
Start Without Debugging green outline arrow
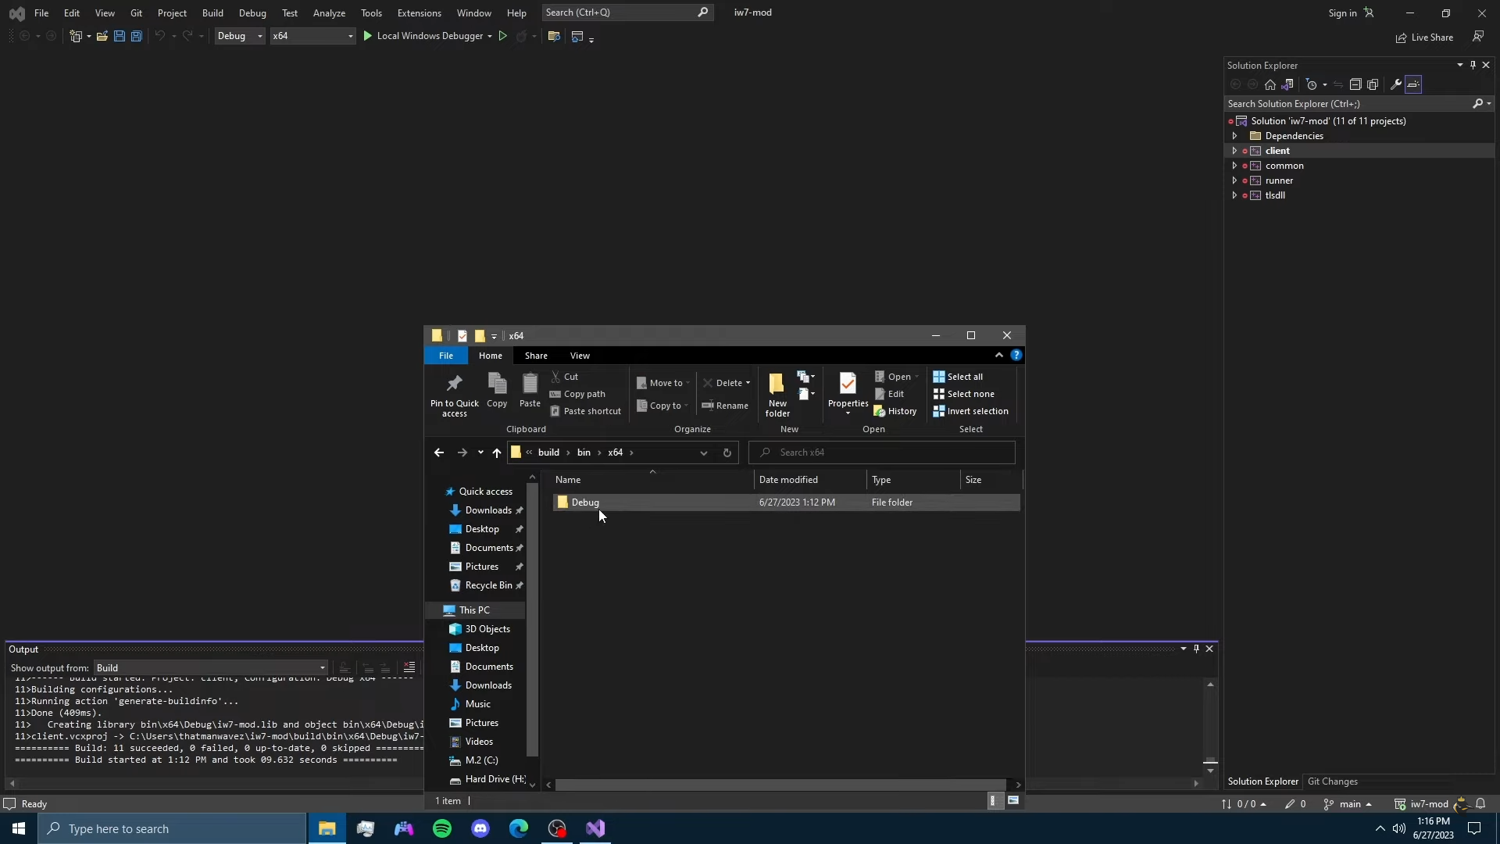point(503,36)
